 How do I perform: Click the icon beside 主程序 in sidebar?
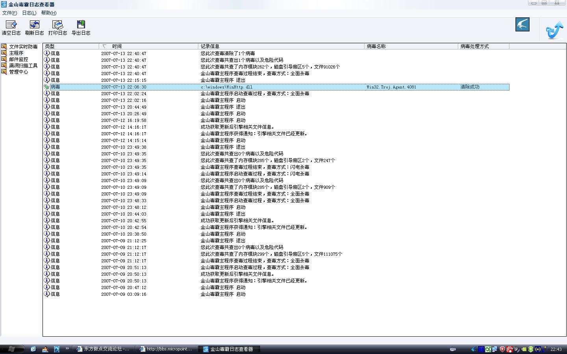click(4, 53)
